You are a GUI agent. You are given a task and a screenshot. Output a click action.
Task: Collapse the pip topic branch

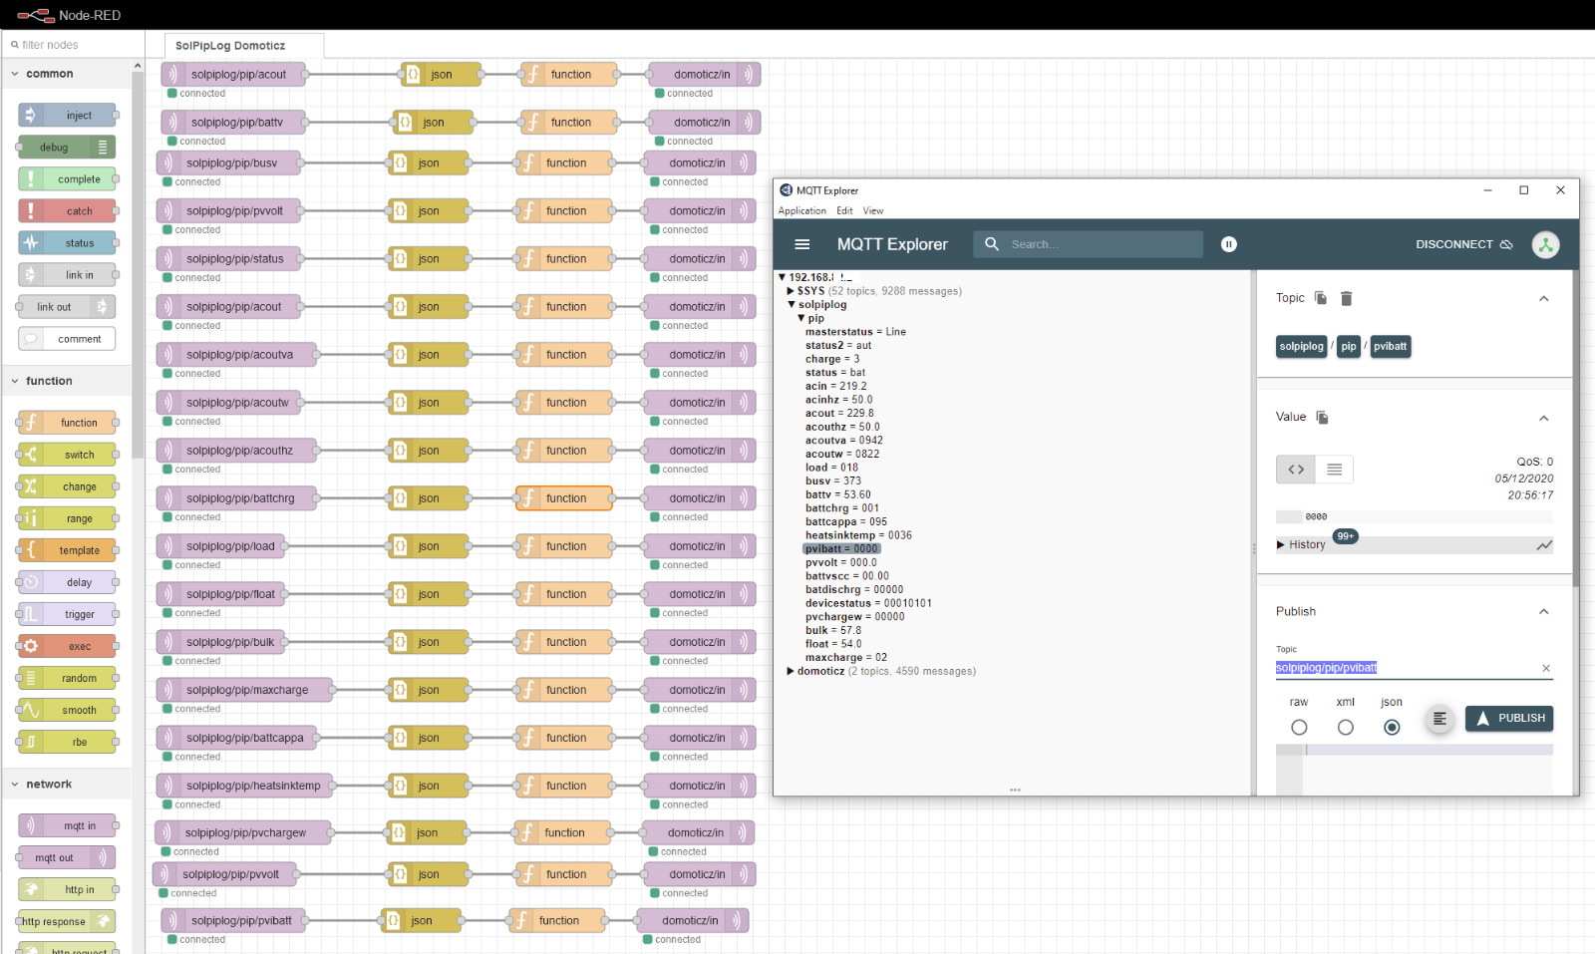(x=801, y=318)
